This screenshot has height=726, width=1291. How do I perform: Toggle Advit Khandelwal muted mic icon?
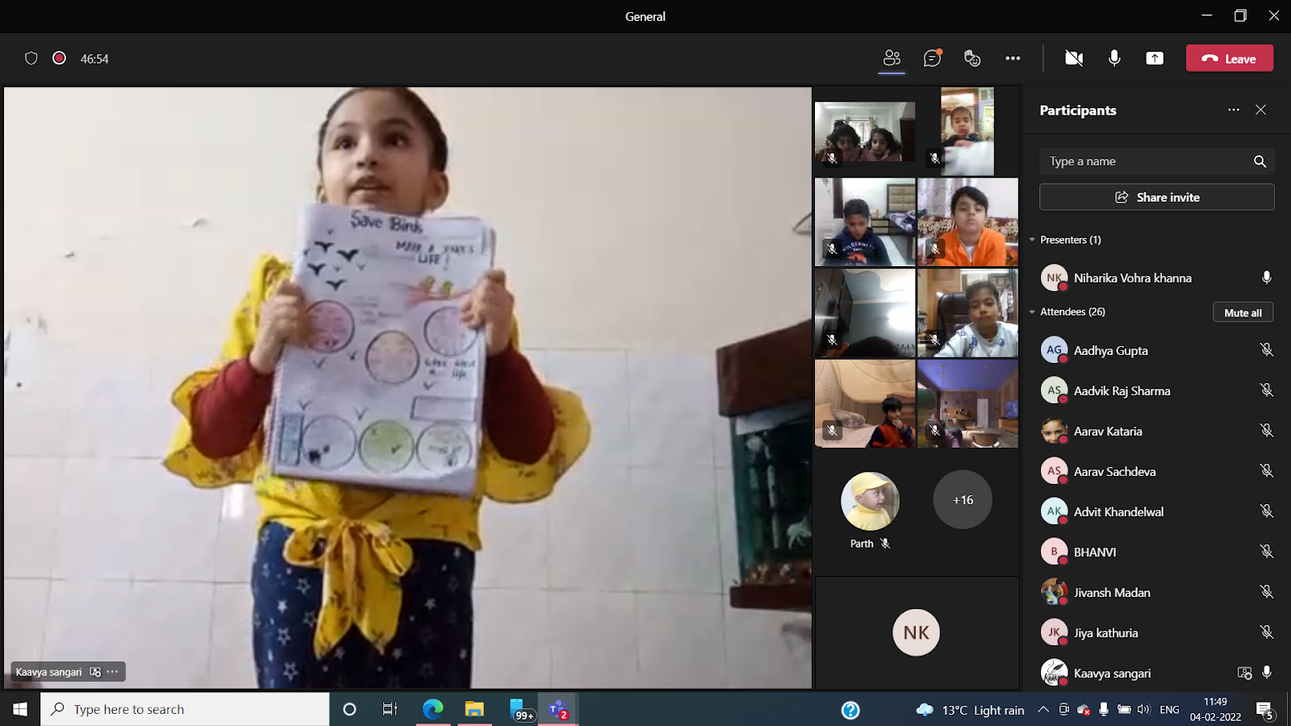click(1267, 511)
